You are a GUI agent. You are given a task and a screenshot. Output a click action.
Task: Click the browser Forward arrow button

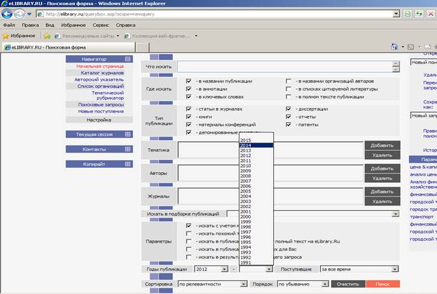[x=20, y=14]
